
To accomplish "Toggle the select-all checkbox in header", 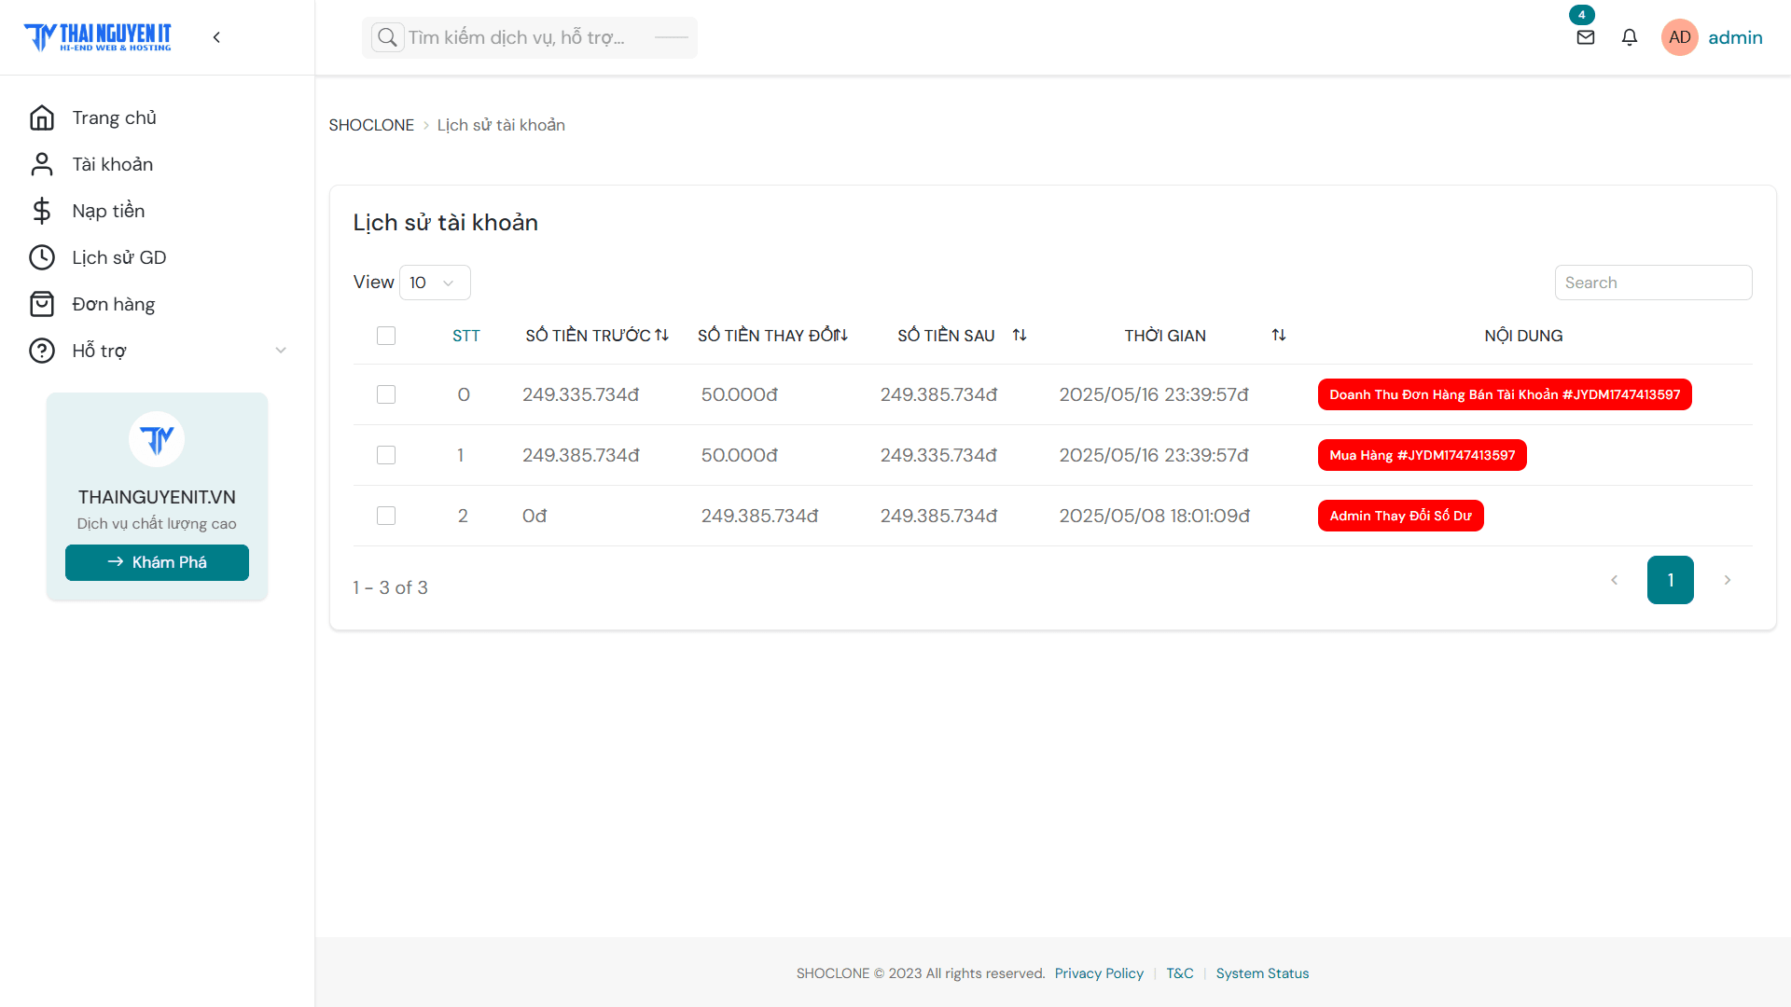I will (x=386, y=336).
